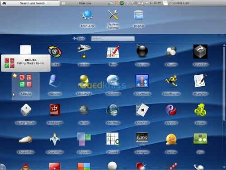The height and width of the screenshot is (170, 226).
Task: Click the scroll down arrow of the app grid
Action: tap(224, 167)
